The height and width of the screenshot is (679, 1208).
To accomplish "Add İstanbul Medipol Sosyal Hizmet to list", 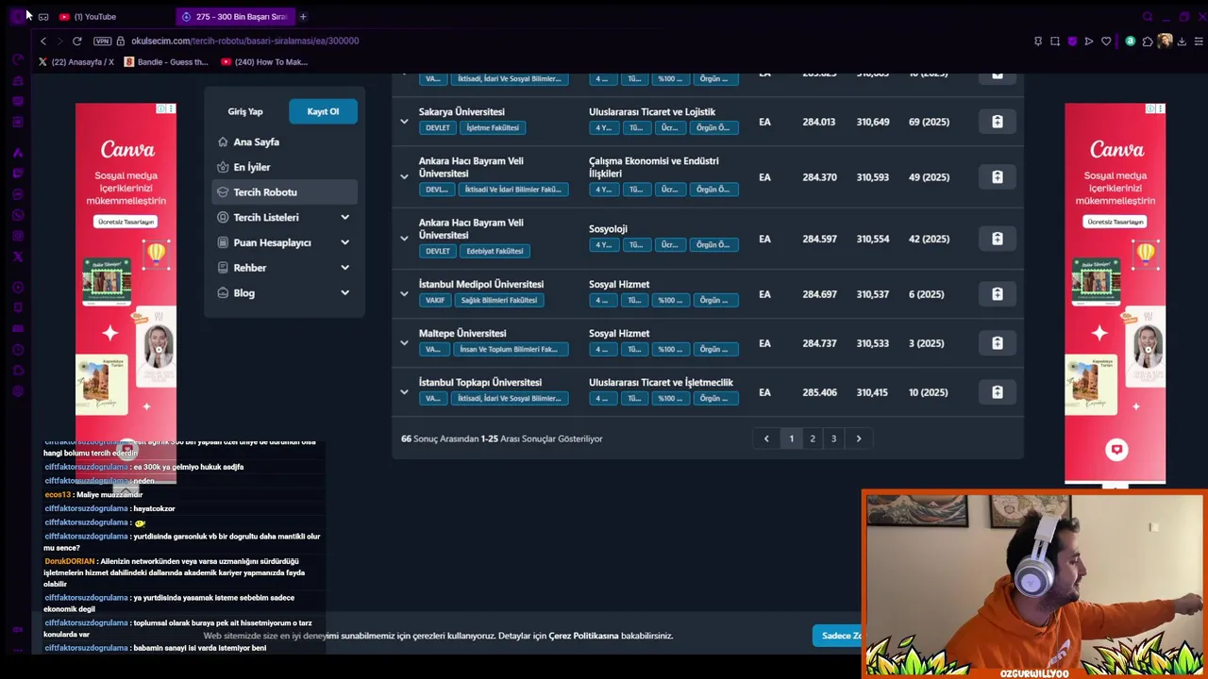I will point(997,294).
